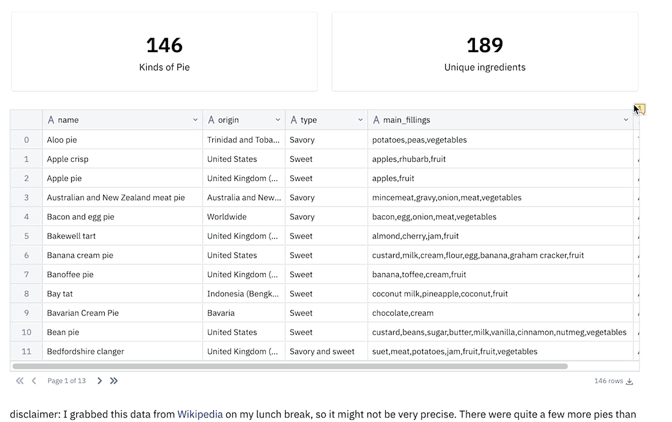Open main_fillings column dropdown arrow

626,120
